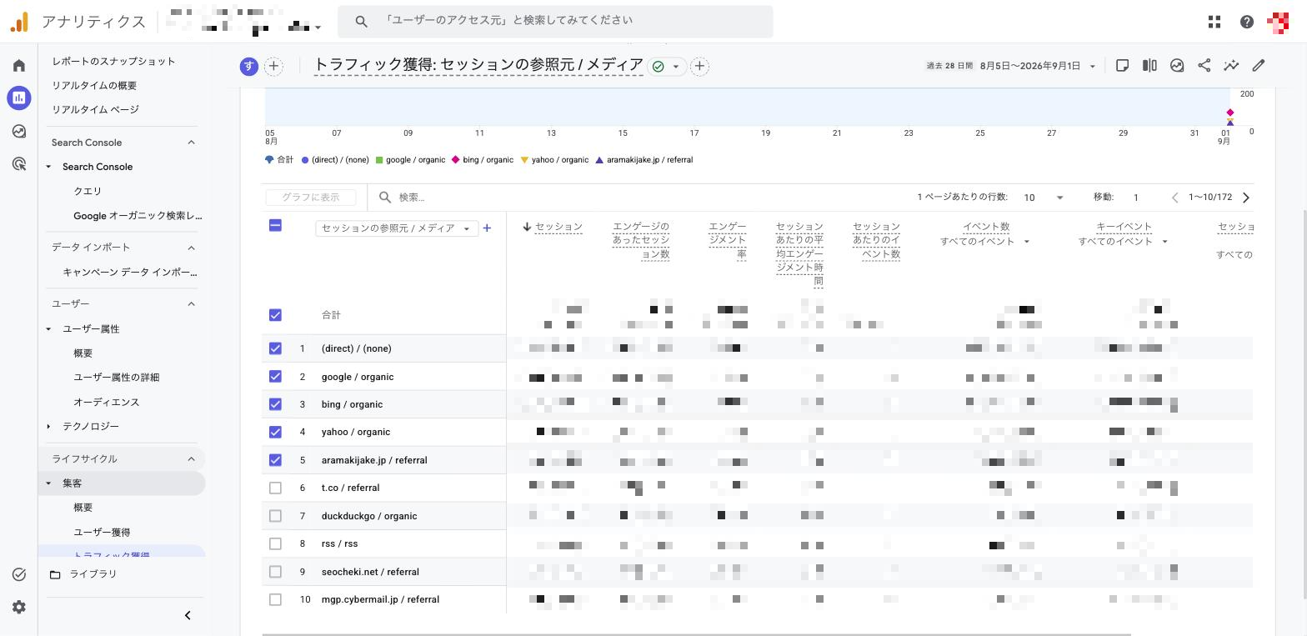
Task: Click the main search box at top
Action: [555, 22]
